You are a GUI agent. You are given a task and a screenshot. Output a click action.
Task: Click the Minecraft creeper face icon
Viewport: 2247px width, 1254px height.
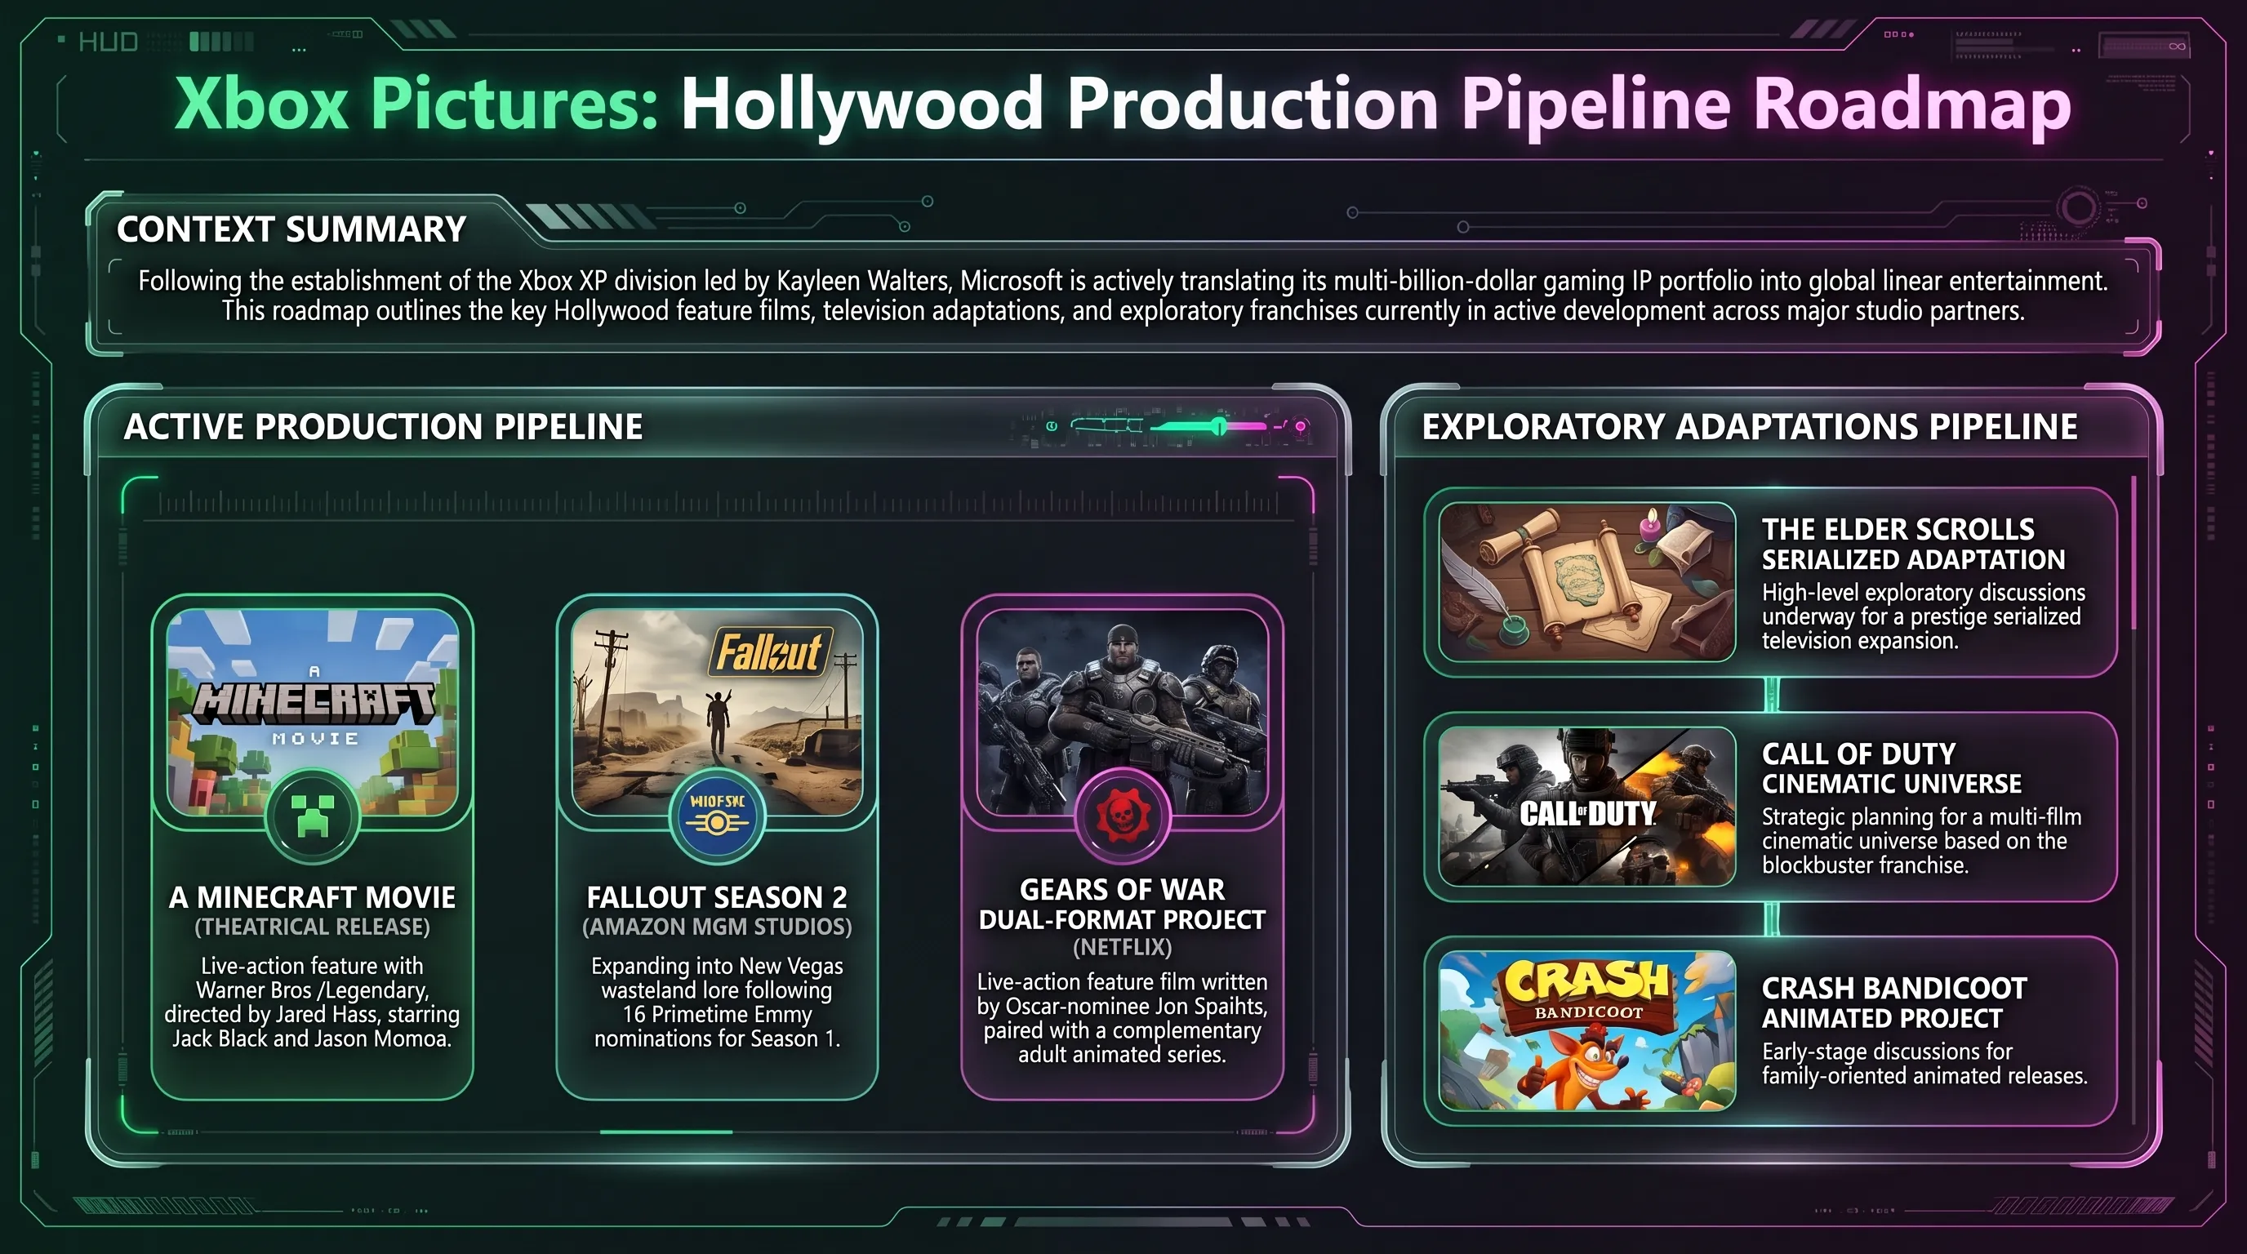coord(312,817)
